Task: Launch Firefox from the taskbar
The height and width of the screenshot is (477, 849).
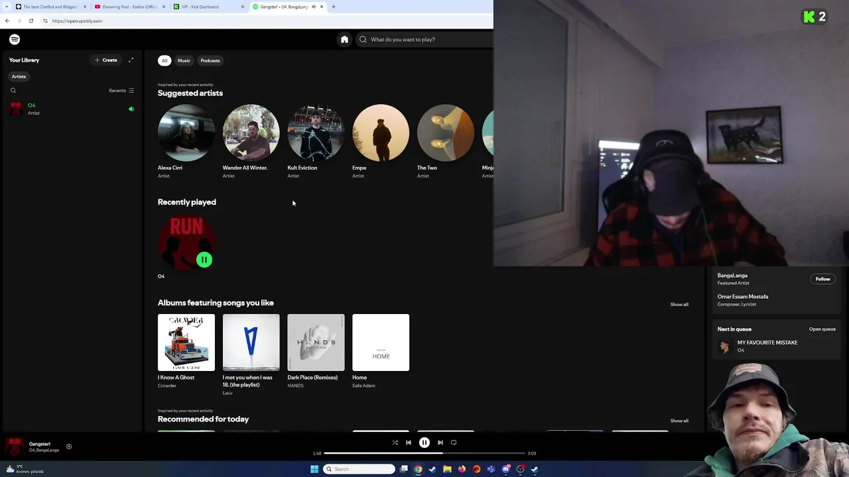Action: 462,469
